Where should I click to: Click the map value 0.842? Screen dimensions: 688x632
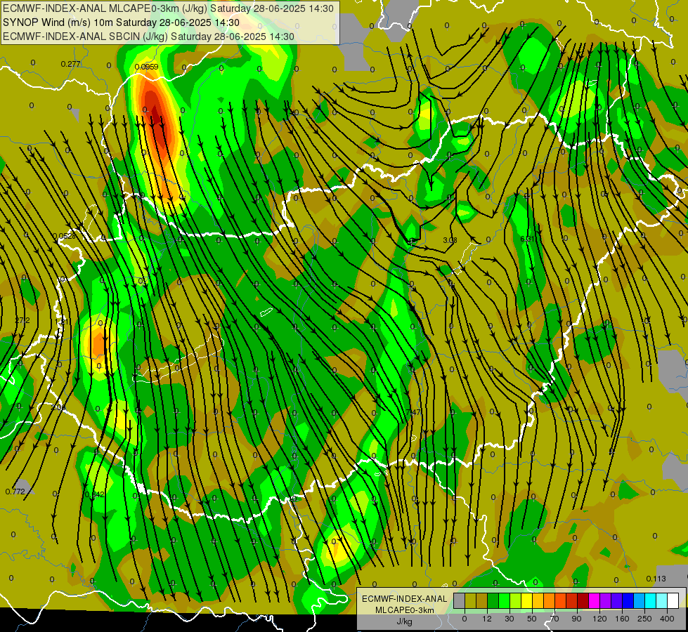click(x=94, y=494)
